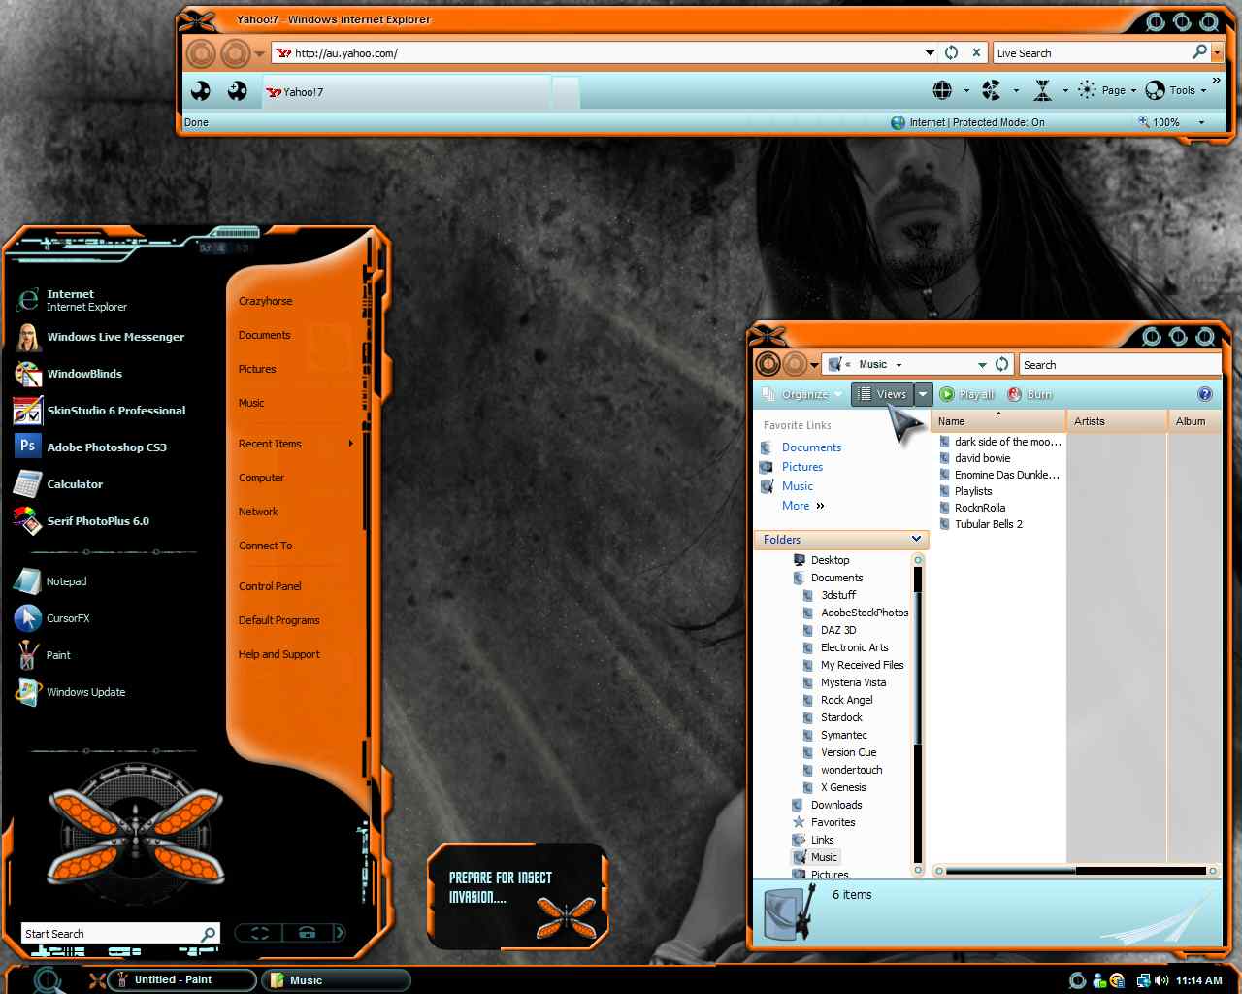Click the help icon in Music explorer toolbar
The image size is (1242, 994).
pyautogui.click(x=1205, y=394)
